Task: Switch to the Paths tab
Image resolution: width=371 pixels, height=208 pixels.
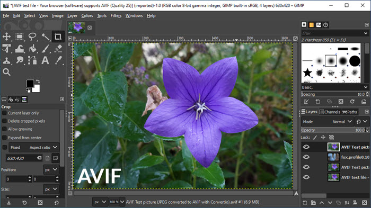Action: click(x=350, y=112)
